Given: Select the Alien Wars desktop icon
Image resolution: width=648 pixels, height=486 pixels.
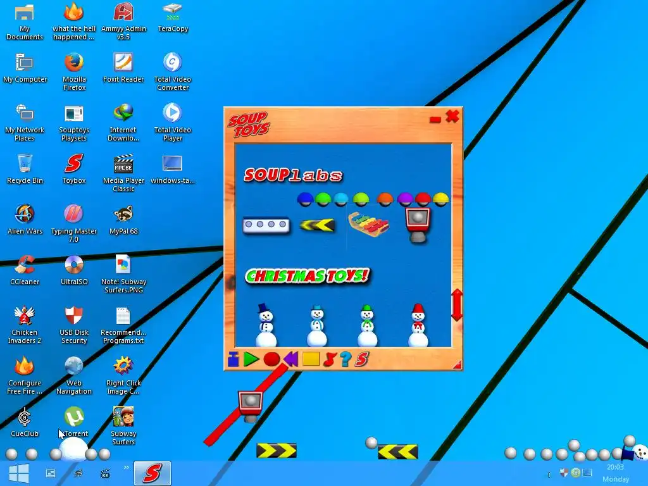Looking at the screenshot, I should (x=25, y=219).
